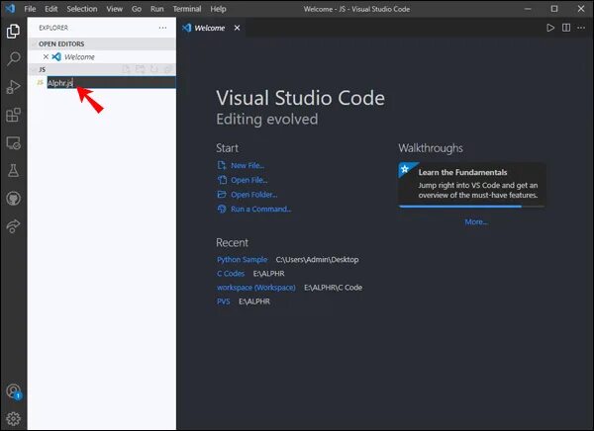Open the Terminal menu
Screen dimensions: 594x431
186,8
